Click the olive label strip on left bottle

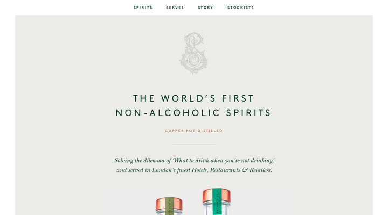coord(169,206)
